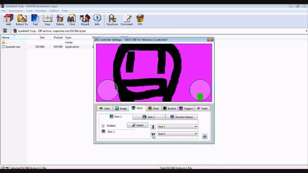Open the WinRAR Commands menu
The height and width of the screenshot is (173, 308).
click(x=16, y=11)
